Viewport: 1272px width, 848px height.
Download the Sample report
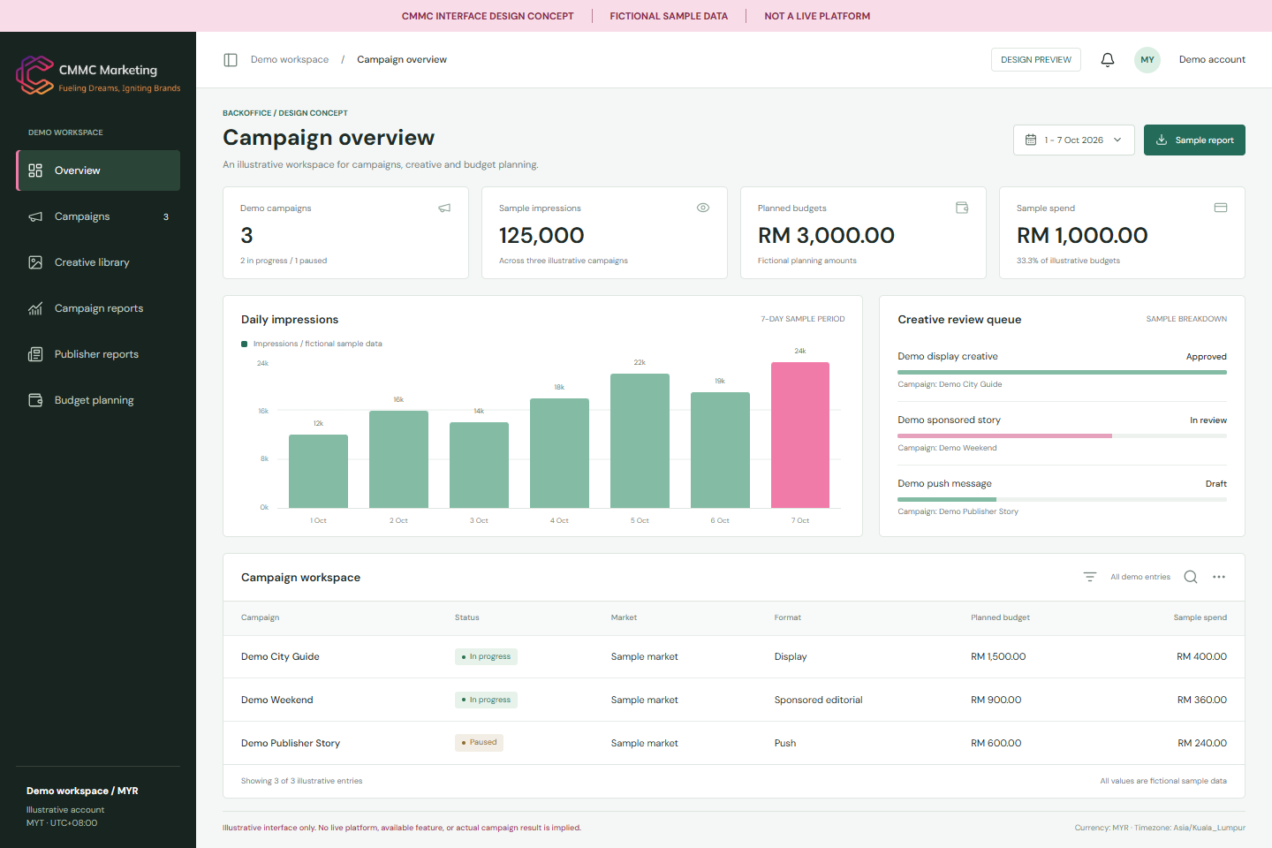[1194, 140]
